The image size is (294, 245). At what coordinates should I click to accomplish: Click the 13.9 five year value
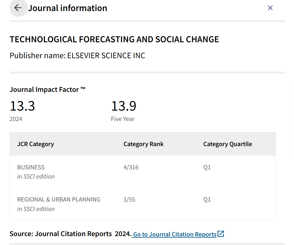pyautogui.click(x=123, y=106)
